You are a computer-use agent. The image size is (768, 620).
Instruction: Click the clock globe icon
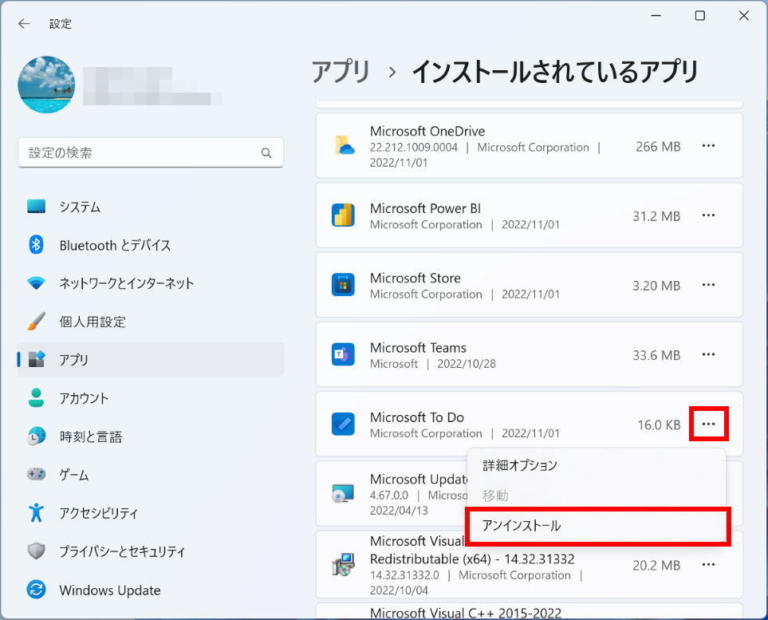pos(36,436)
